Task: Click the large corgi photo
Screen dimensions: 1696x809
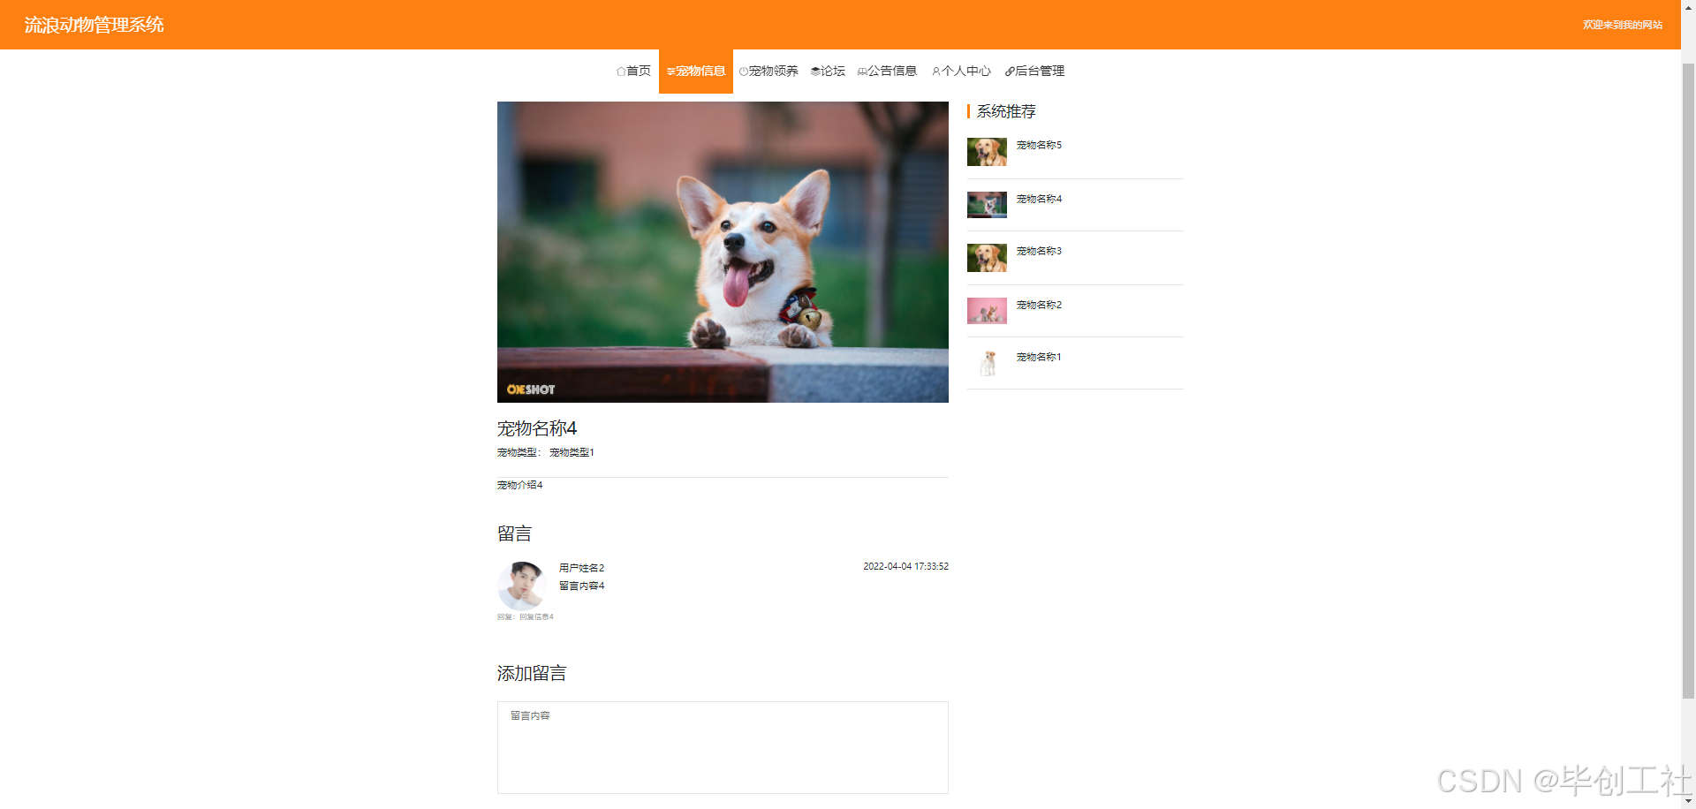Action: (723, 252)
